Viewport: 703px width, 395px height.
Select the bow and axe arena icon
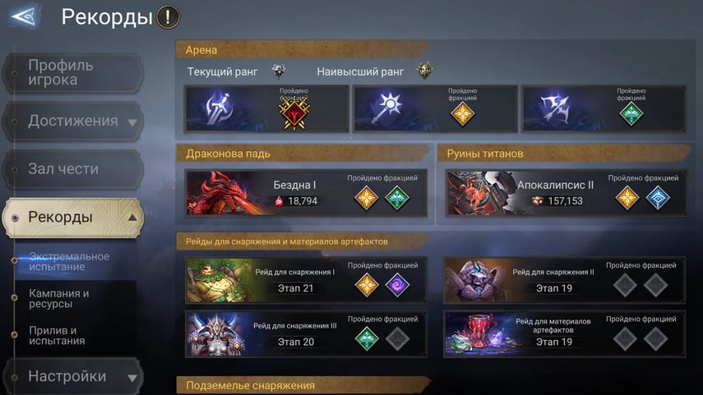[x=555, y=109]
